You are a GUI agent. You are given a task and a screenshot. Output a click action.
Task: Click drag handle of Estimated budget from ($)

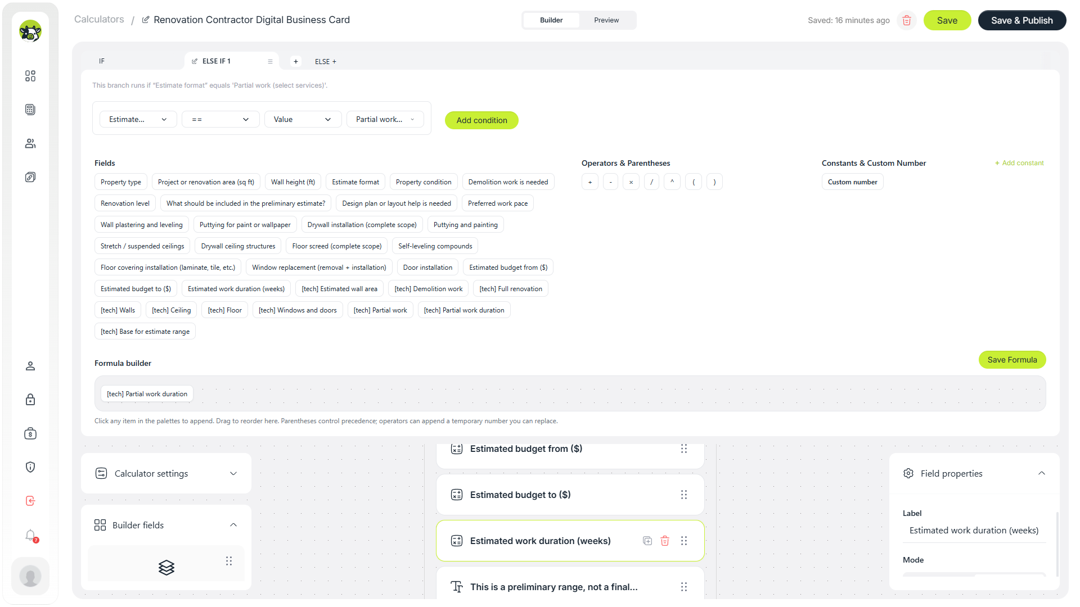click(x=684, y=449)
